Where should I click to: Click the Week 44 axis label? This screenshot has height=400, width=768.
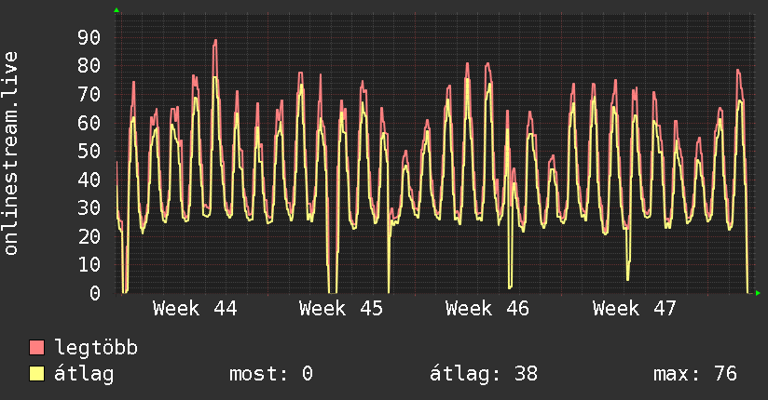195,309
